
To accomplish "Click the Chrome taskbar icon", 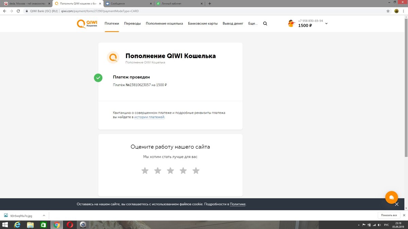I will [57, 225].
